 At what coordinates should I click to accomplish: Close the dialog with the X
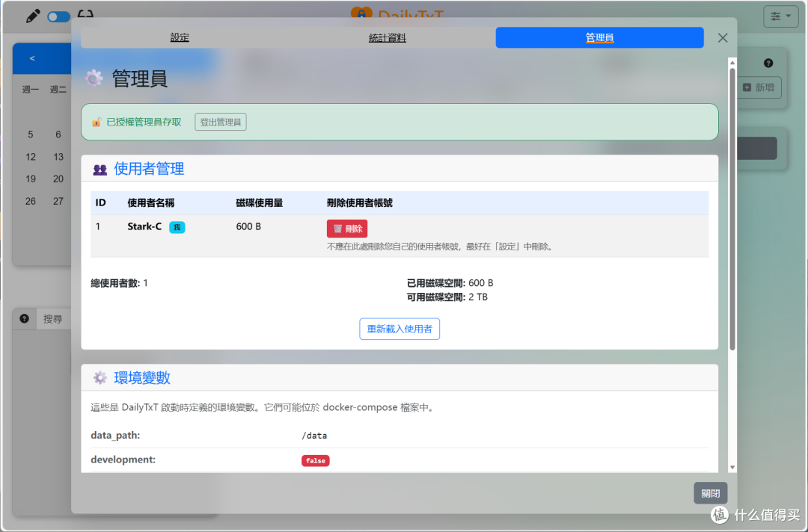tap(723, 37)
